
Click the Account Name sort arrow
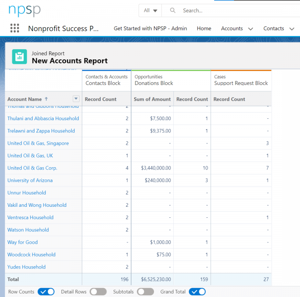point(46,99)
